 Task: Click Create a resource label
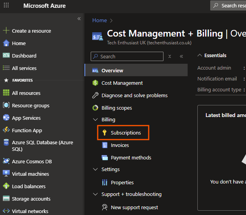click(x=32, y=31)
